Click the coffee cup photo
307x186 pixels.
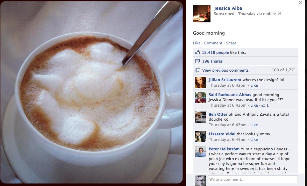[91, 92]
